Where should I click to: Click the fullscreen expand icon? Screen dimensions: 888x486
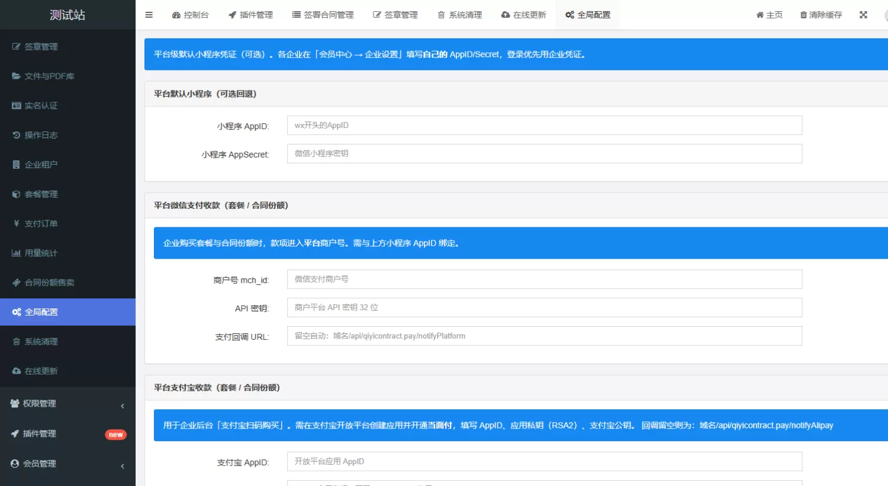(x=863, y=15)
